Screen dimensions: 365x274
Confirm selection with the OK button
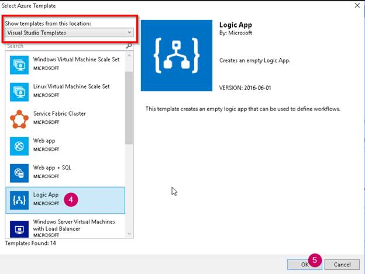(x=305, y=265)
